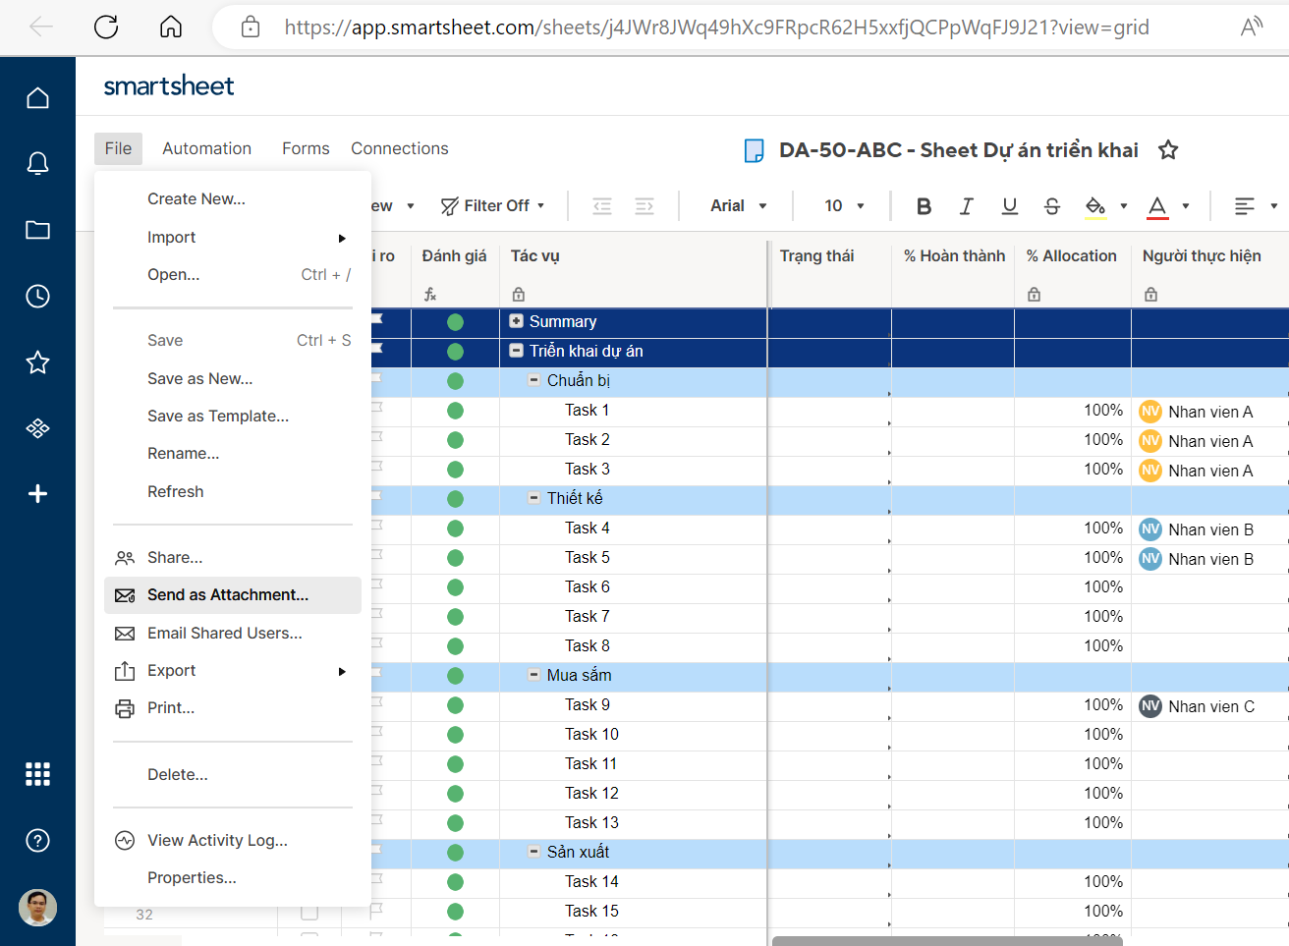Select the Italic formatting icon
Viewport: 1289px width, 946px height.
coord(966,205)
